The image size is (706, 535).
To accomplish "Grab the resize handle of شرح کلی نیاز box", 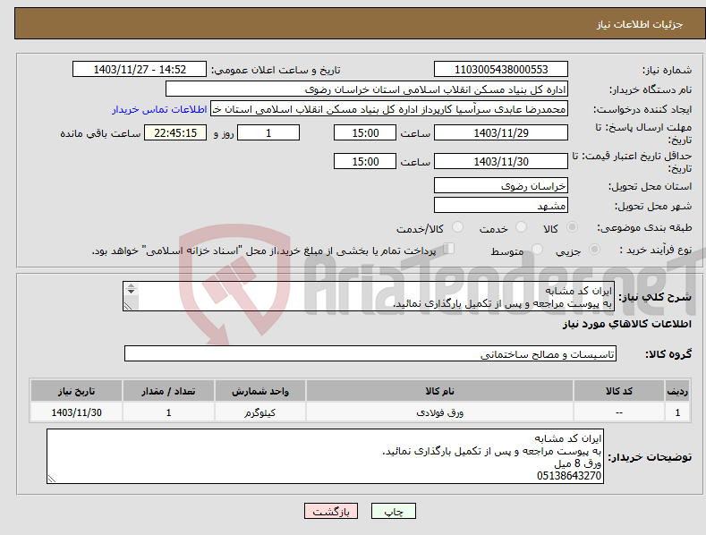I will pyautogui.click(x=128, y=306).
